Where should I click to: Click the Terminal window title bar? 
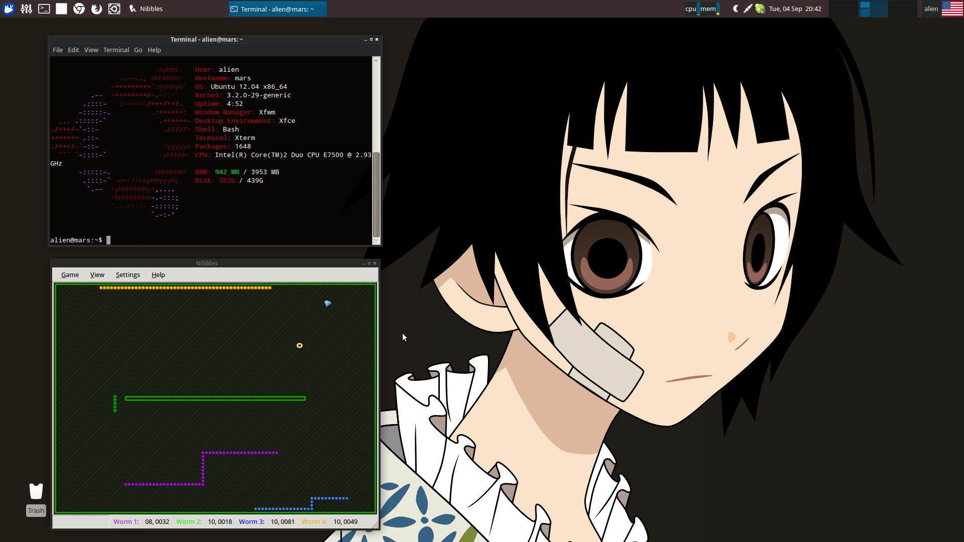pos(206,39)
